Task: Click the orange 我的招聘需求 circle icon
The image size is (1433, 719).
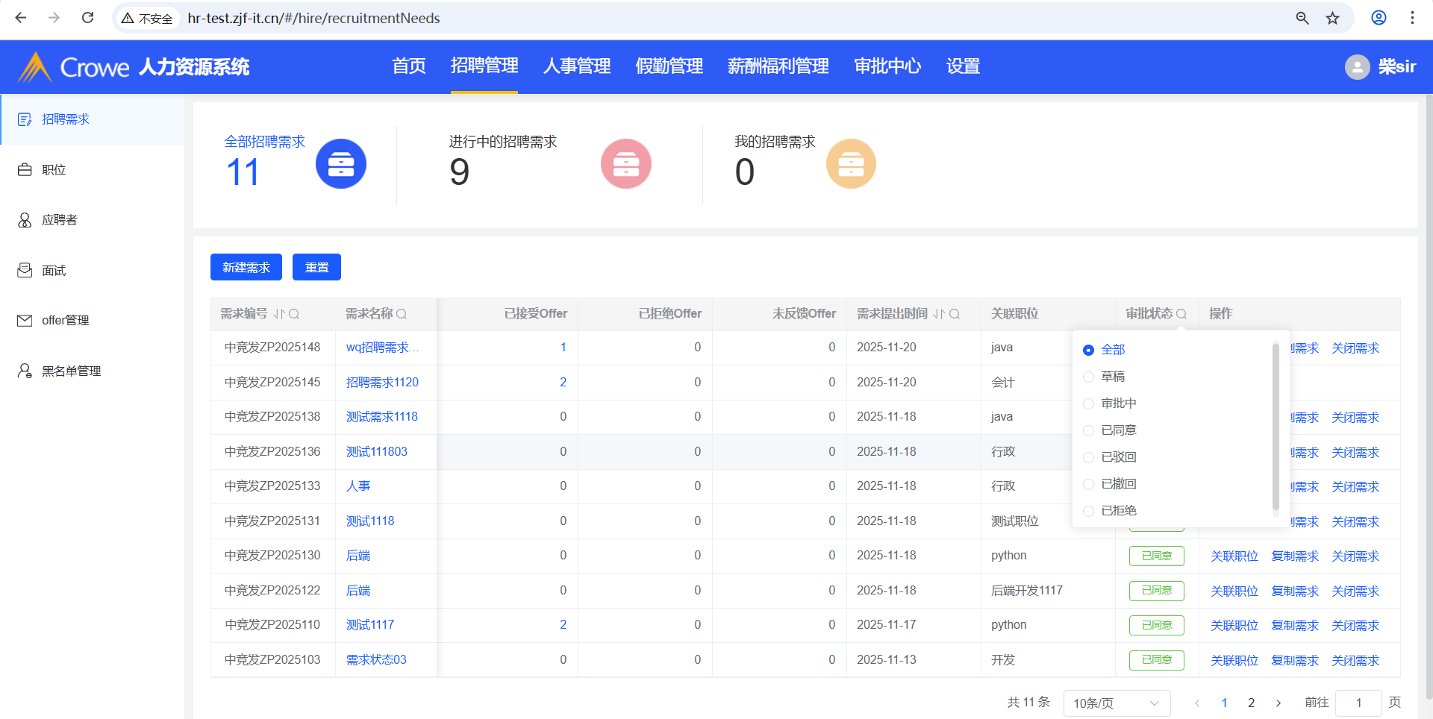Action: pyautogui.click(x=850, y=163)
